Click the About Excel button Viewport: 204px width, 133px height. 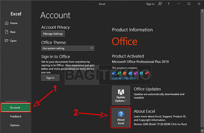[x=121, y=117]
